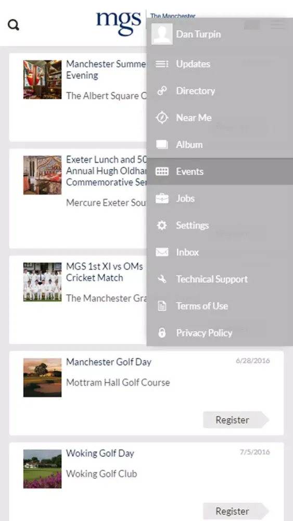Click date 6/28/2016
293x521 pixels.
tap(253, 361)
